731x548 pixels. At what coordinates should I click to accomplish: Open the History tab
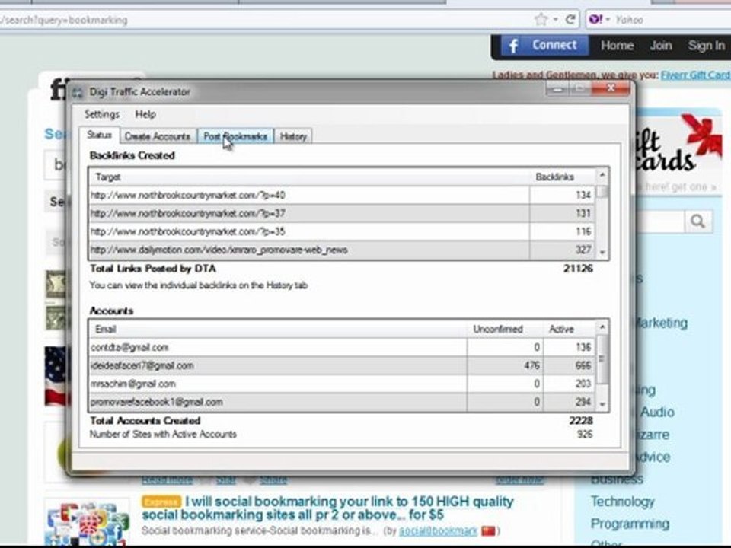[293, 136]
